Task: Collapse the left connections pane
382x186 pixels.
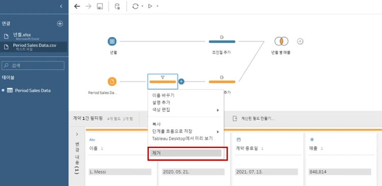Action: coord(61,6)
